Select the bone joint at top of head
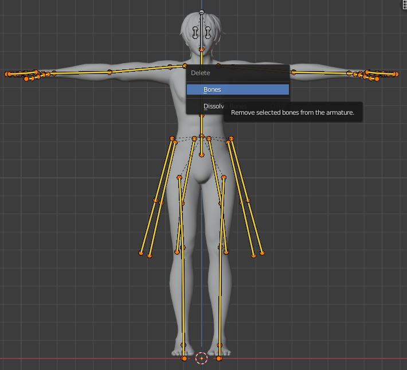 click(201, 12)
